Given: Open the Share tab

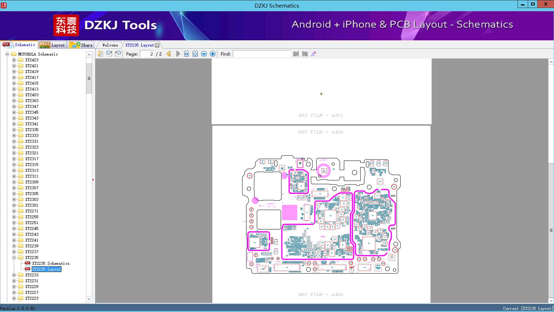Looking at the screenshot, I should point(81,45).
